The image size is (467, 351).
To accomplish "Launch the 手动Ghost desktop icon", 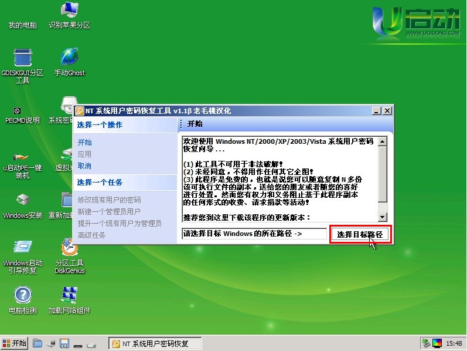I will (69, 62).
